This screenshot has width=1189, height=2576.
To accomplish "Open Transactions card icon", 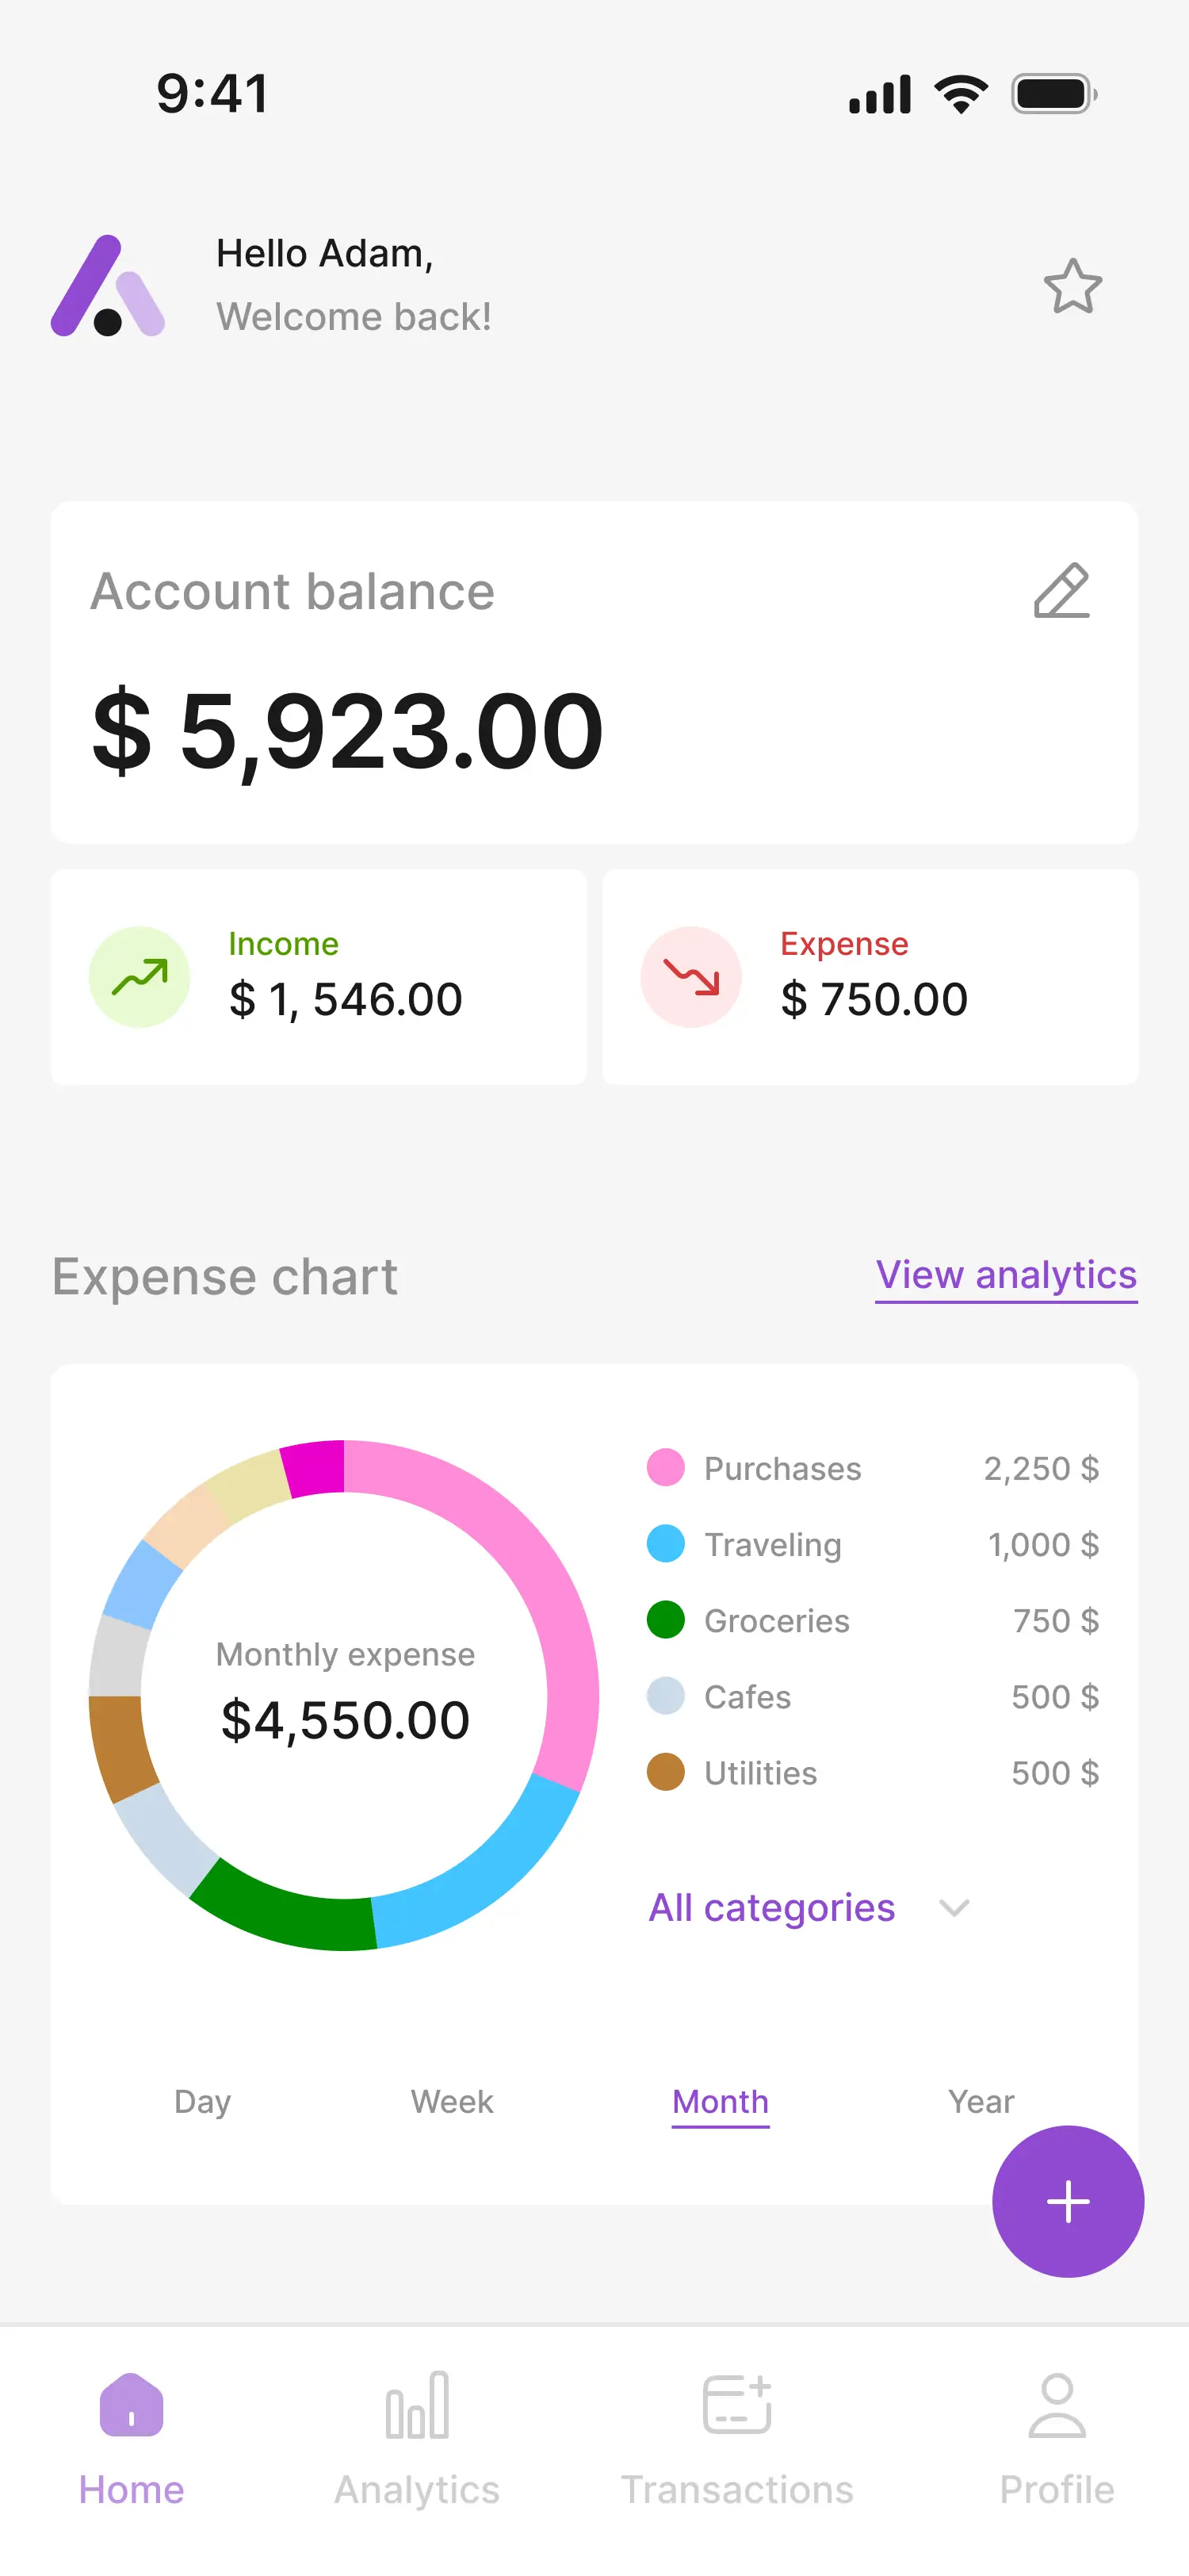I will [x=737, y=2404].
